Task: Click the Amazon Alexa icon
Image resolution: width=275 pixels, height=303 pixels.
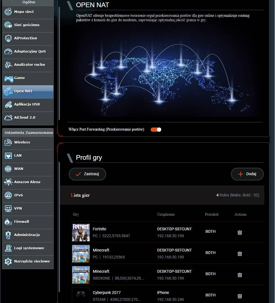Action: (8, 182)
